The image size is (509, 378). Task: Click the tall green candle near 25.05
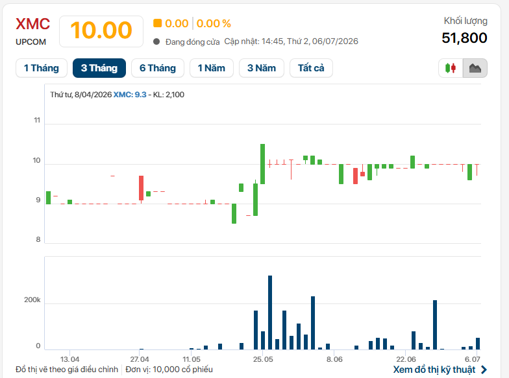262,164
